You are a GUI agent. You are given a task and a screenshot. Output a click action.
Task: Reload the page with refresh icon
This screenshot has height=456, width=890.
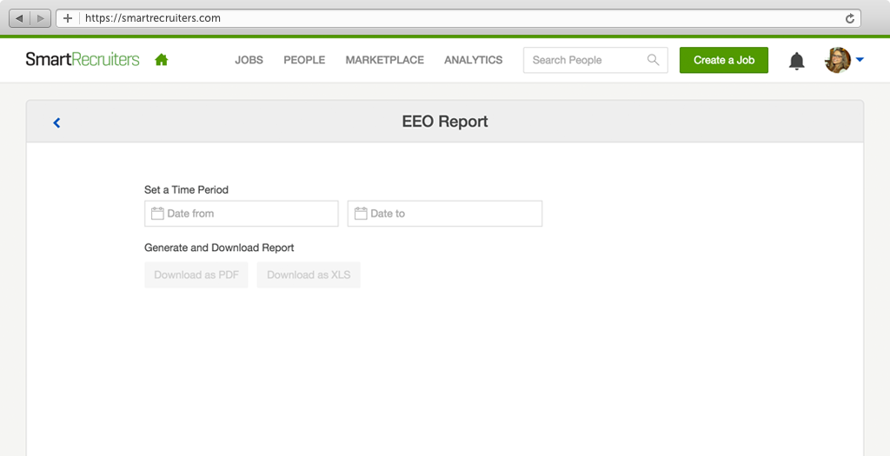(x=850, y=18)
